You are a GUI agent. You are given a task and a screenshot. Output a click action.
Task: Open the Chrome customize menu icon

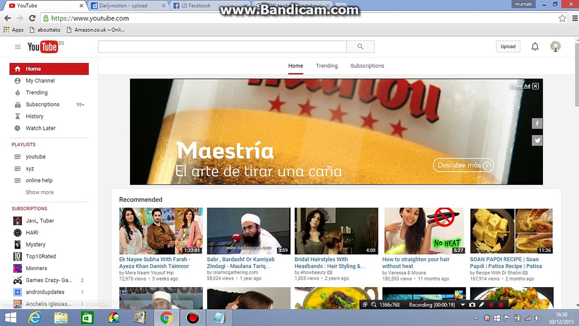pyautogui.click(x=575, y=18)
